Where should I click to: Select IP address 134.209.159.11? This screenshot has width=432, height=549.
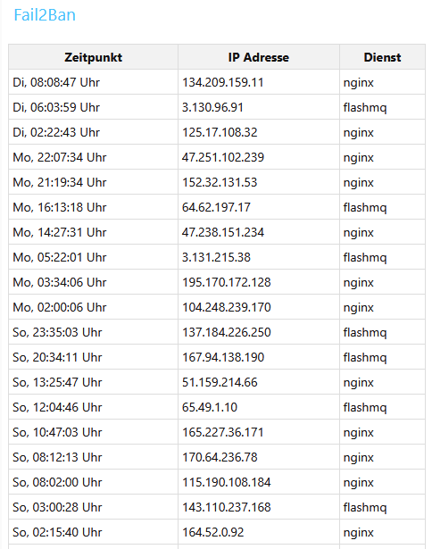tap(222, 82)
